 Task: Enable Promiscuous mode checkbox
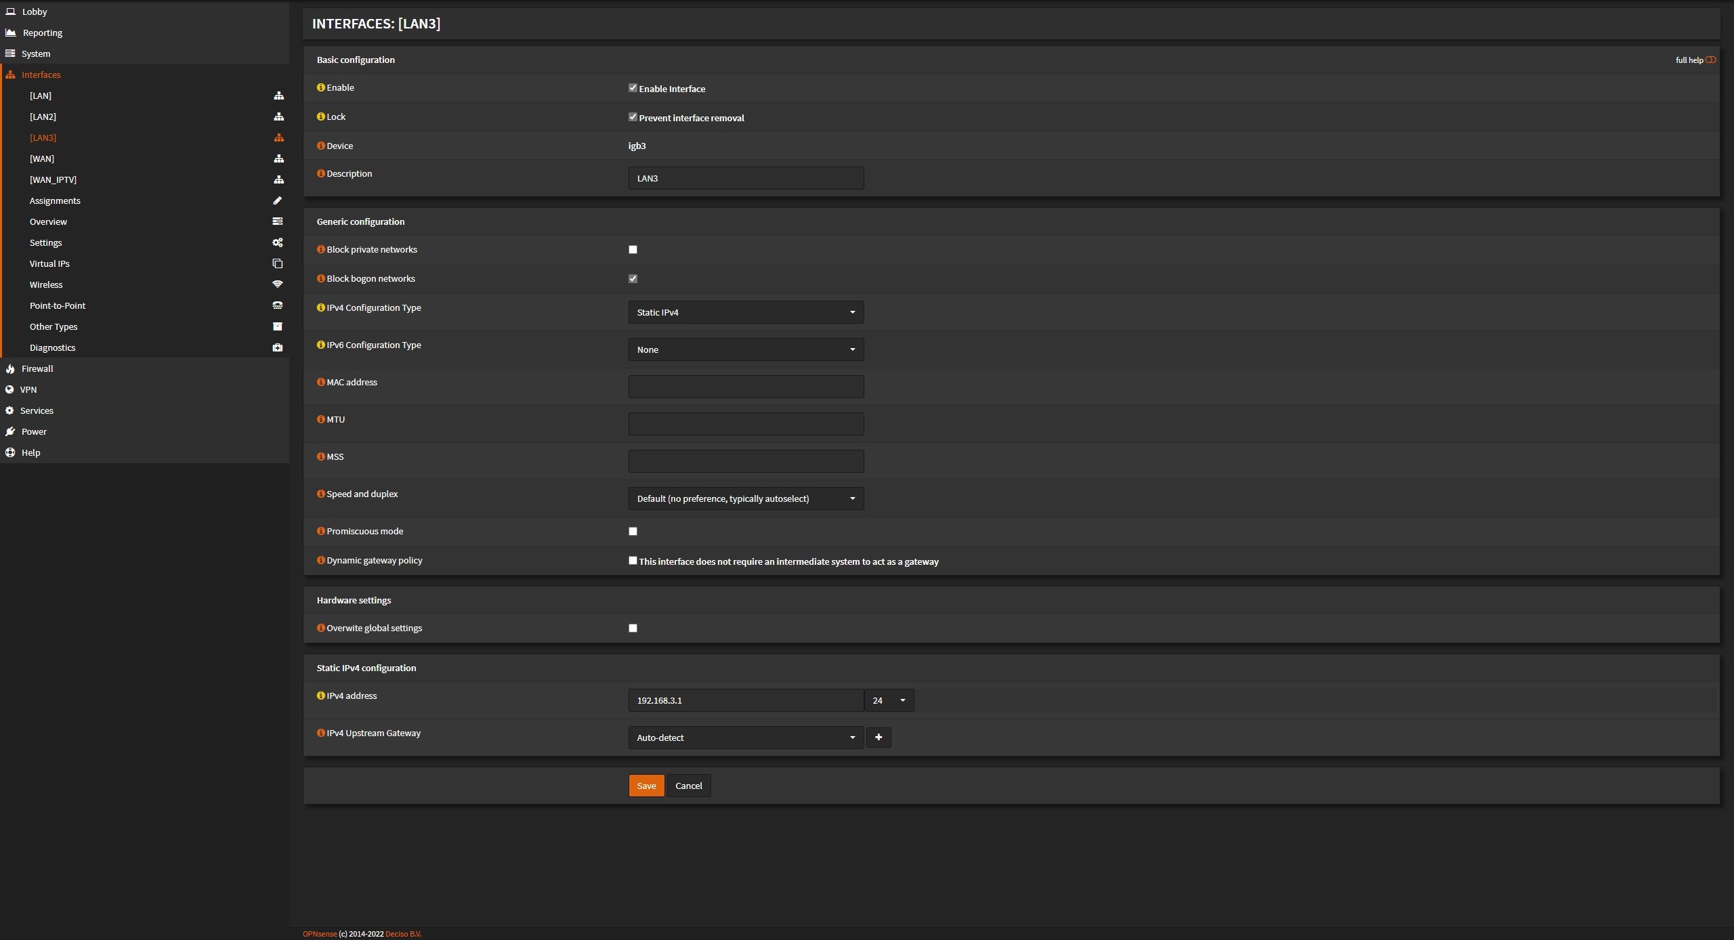click(x=633, y=532)
